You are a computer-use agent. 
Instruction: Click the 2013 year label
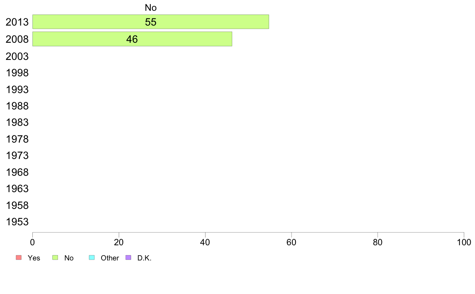click(x=17, y=22)
